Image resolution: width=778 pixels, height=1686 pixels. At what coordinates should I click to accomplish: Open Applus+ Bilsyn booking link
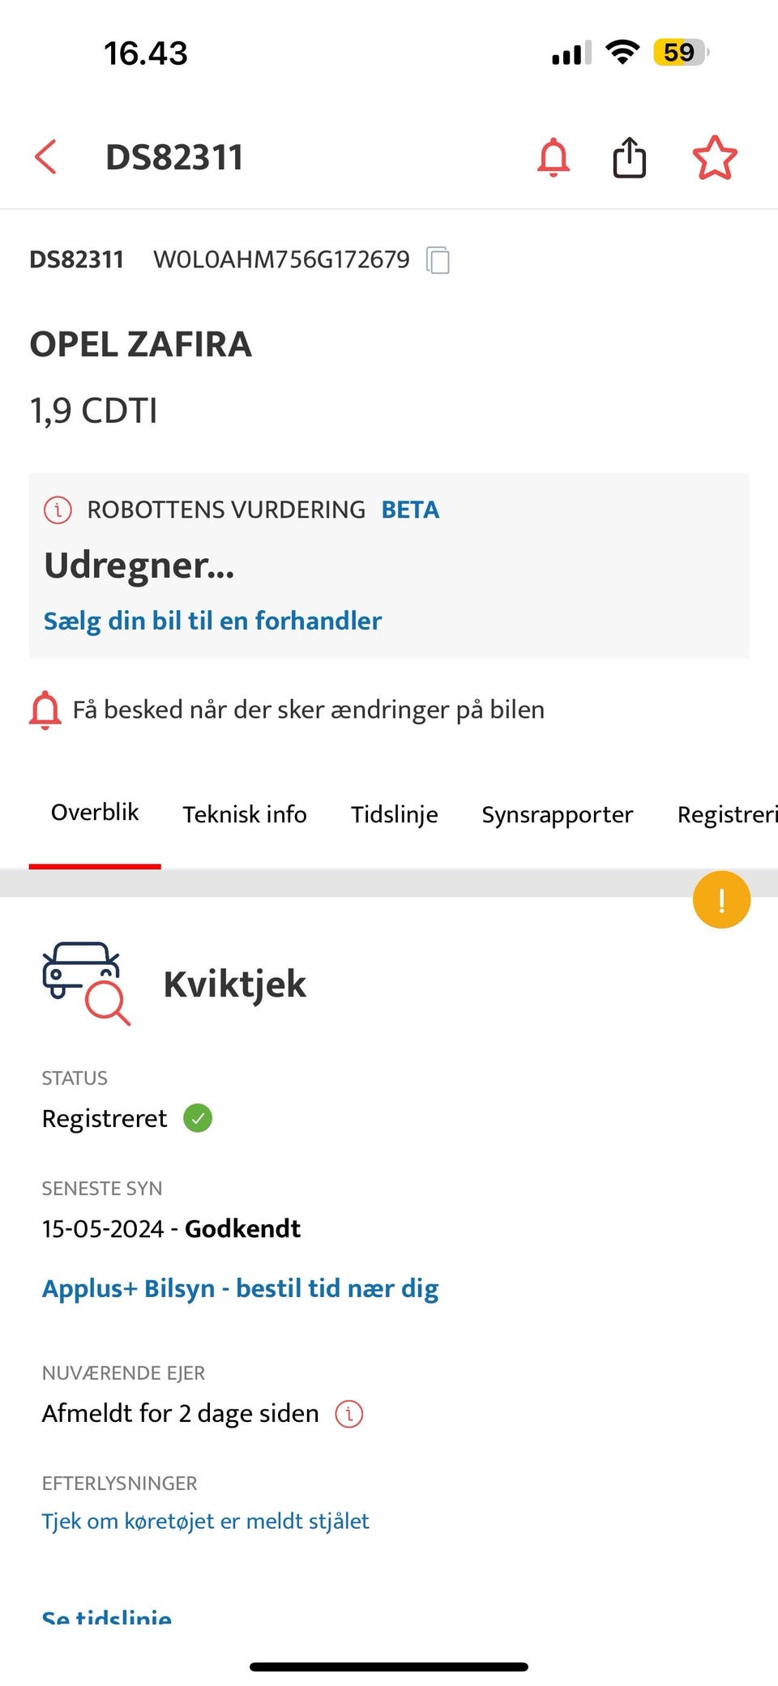coord(240,1288)
